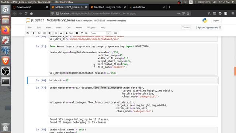Save notebook with the floppy disk icon

point(28,33)
